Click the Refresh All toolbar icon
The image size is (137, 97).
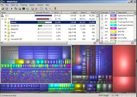7,9
